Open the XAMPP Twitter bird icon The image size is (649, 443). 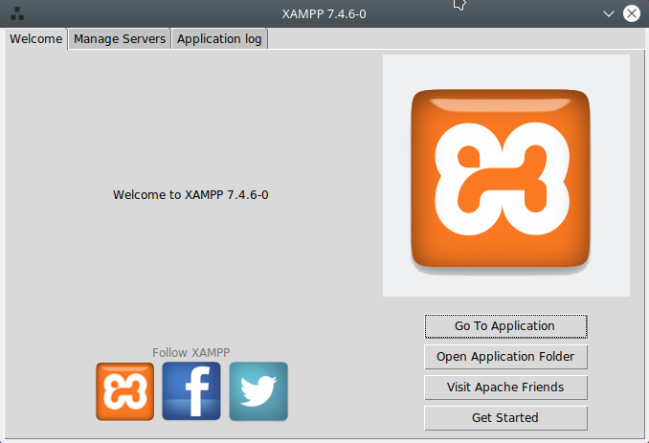pyautogui.click(x=258, y=391)
